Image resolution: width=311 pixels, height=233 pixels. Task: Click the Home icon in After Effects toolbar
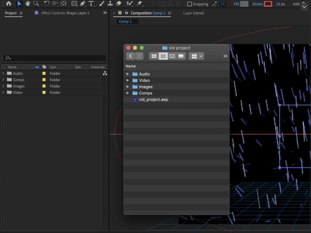8,4
